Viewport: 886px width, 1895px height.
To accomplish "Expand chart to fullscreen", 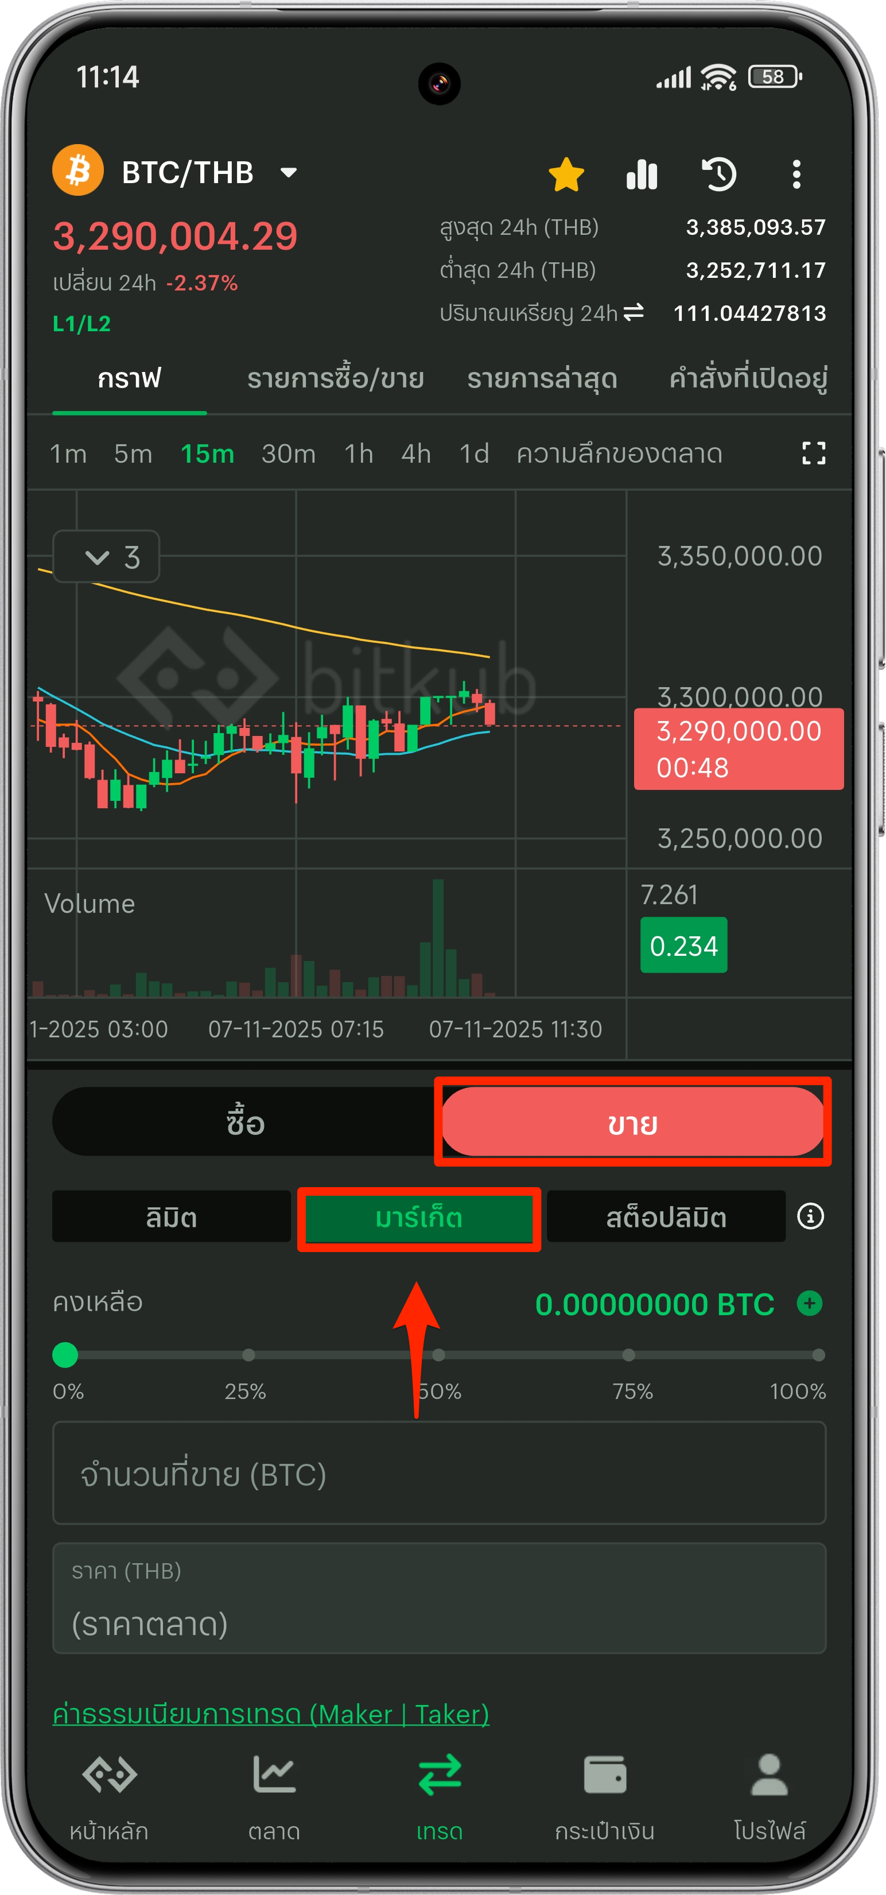I will click(x=813, y=453).
